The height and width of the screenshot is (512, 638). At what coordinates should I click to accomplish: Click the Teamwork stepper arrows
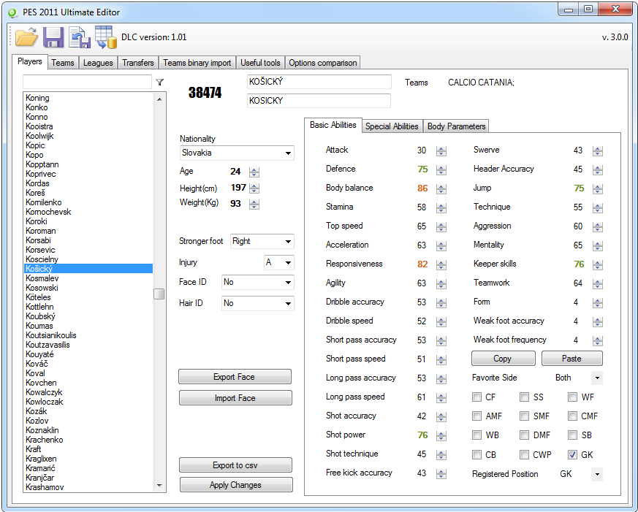597,284
